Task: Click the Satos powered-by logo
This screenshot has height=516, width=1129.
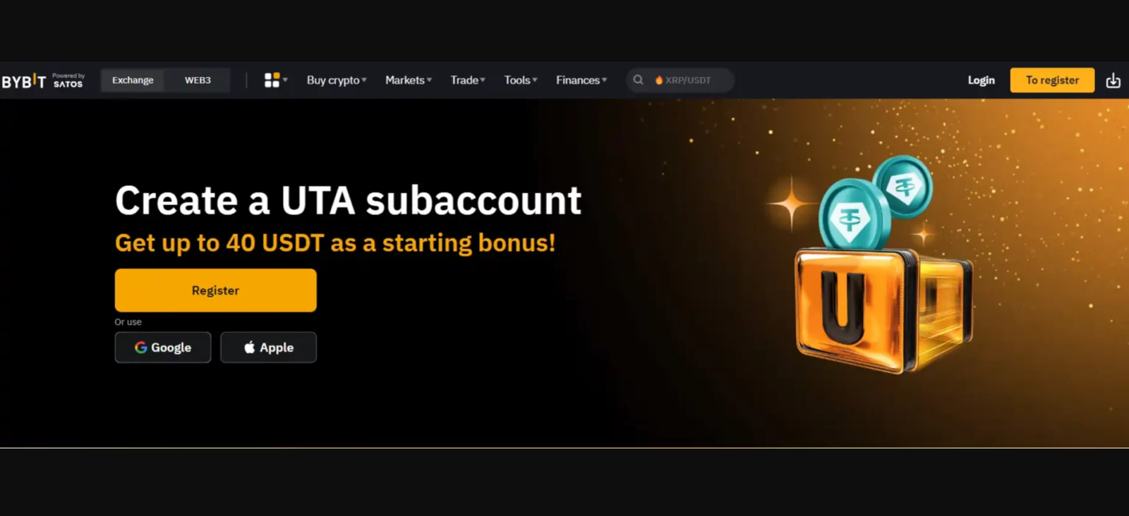Action: pyautogui.click(x=68, y=80)
